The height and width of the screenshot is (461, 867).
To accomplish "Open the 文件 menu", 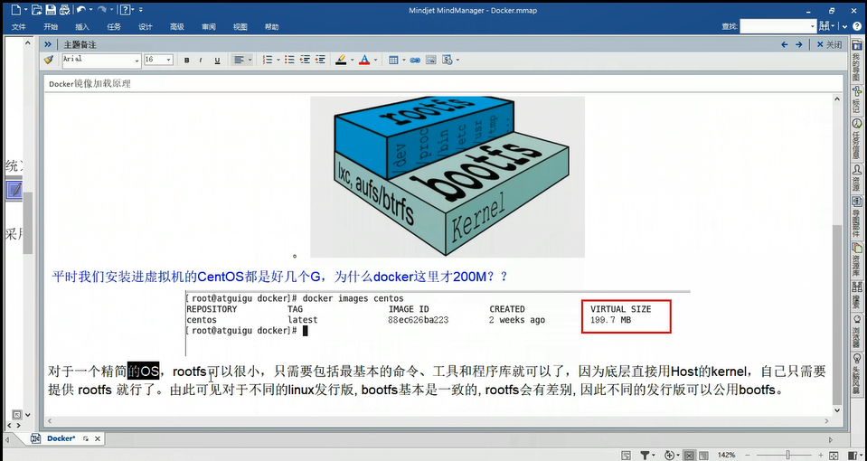I will click(19, 26).
